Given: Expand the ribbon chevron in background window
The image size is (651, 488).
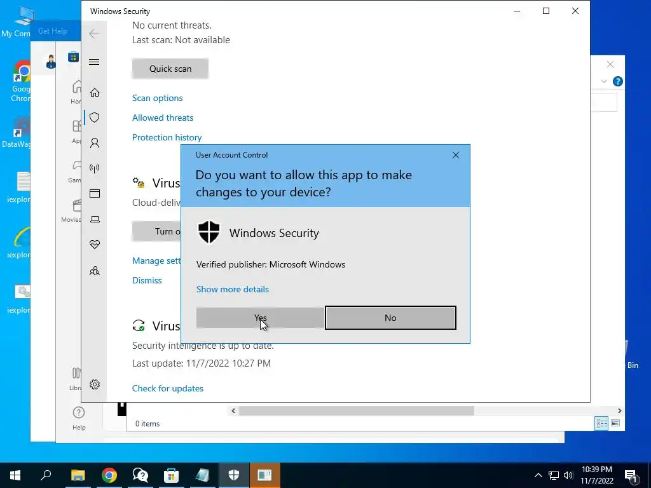Looking at the screenshot, I should tap(604, 81).
